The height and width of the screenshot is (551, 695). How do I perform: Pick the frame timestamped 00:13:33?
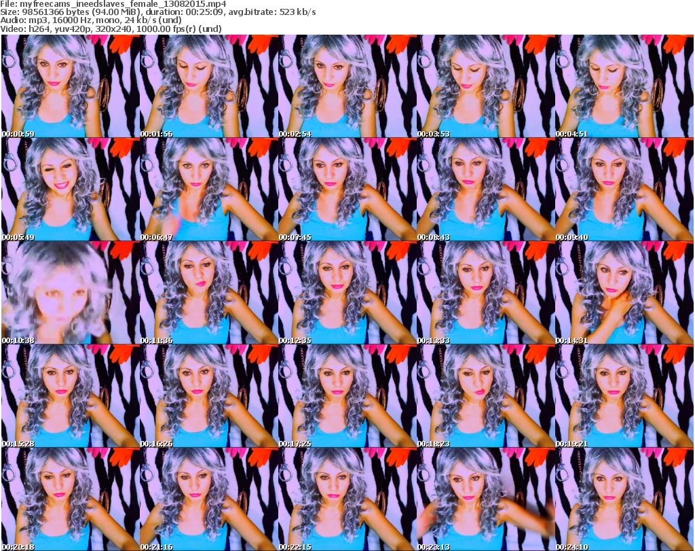(x=485, y=293)
